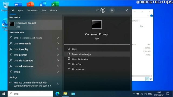Click the Pin to Start pin icon

click(69, 64)
